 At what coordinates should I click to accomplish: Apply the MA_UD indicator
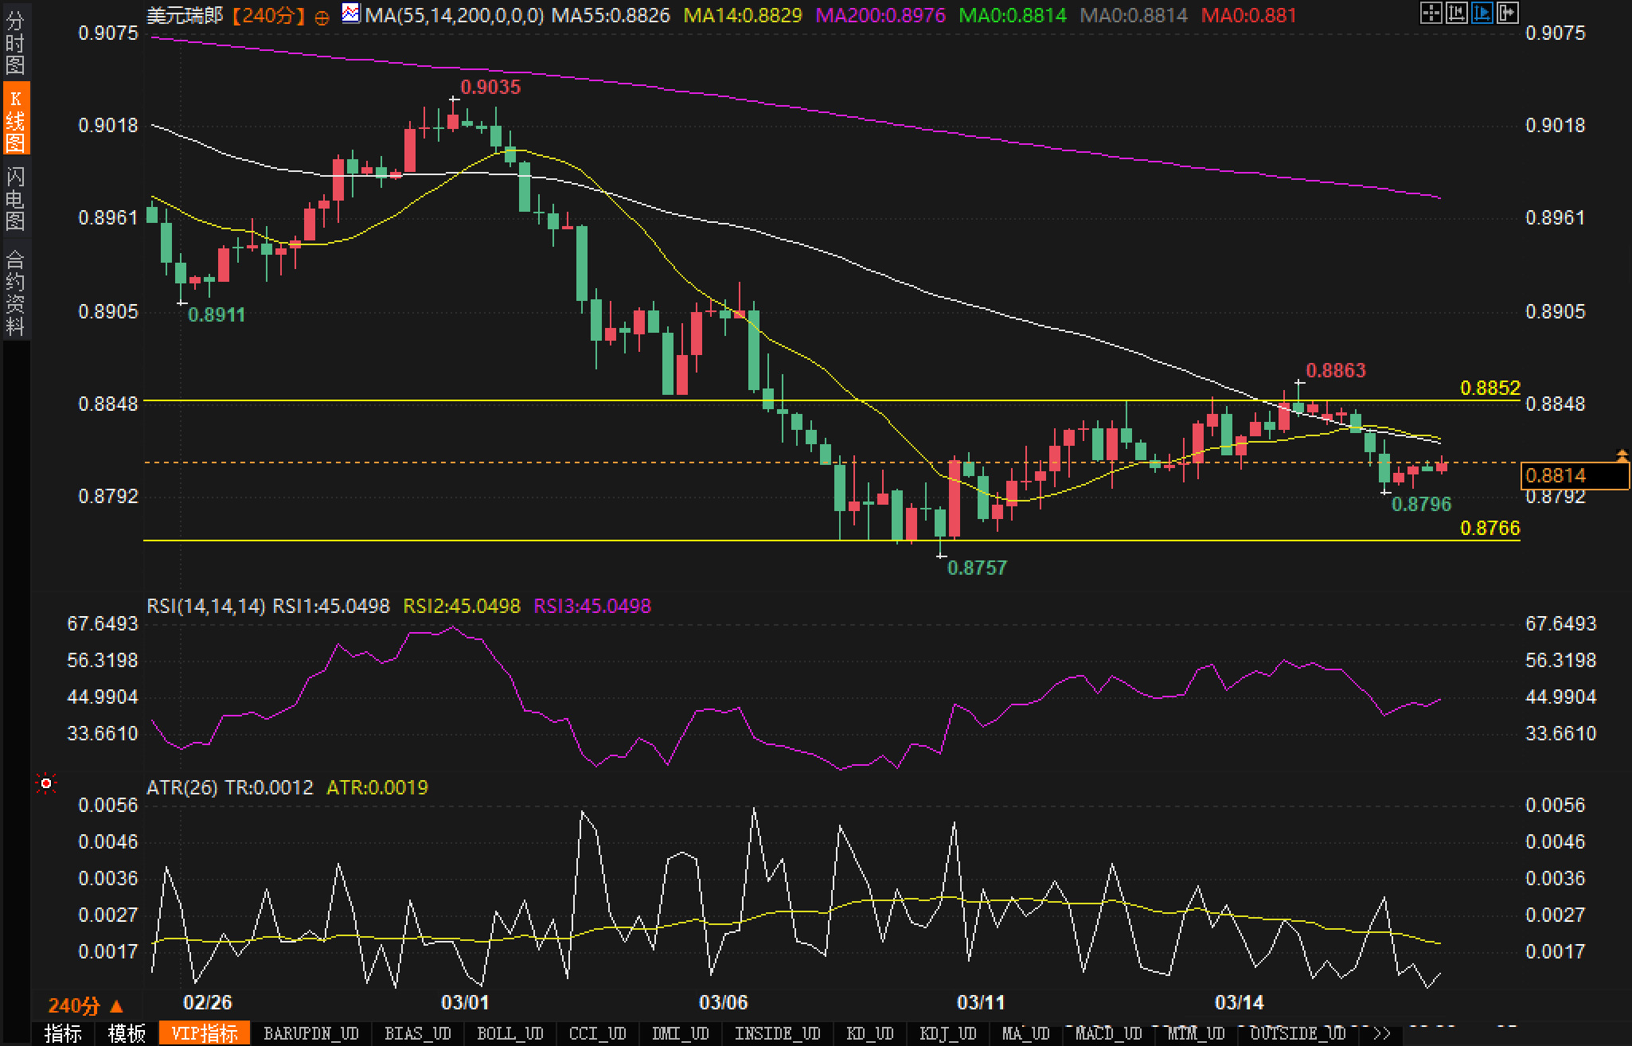pos(1026,1033)
